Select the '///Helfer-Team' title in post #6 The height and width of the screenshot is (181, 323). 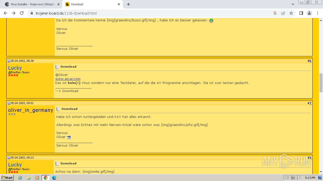tap(19, 72)
